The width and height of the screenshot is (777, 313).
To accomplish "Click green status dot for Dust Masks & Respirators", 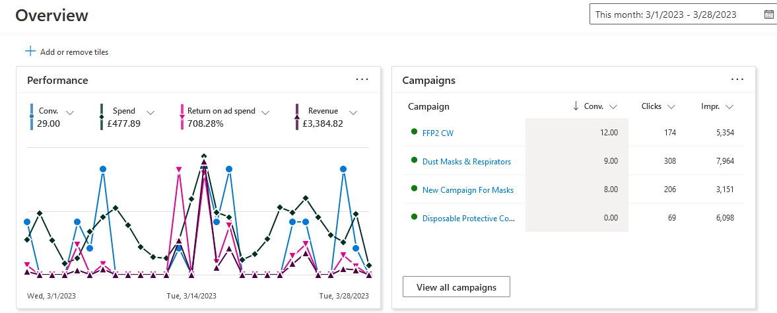I will coord(414,160).
